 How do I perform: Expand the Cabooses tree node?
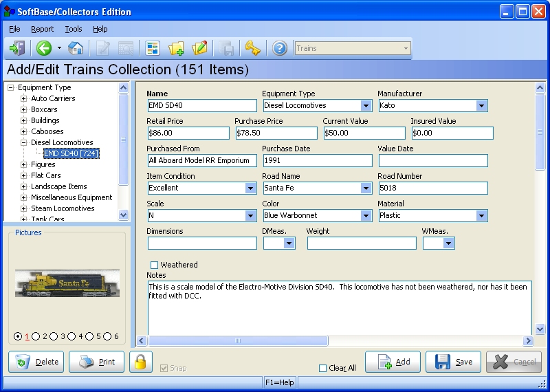[23, 131]
